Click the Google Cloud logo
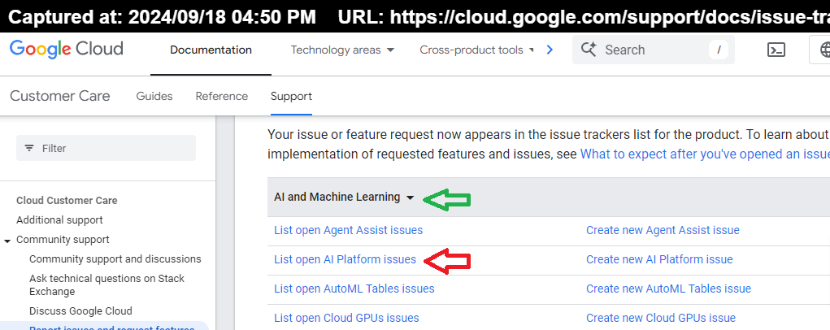 click(x=67, y=50)
